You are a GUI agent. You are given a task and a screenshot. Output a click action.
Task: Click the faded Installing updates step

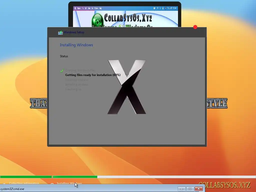point(77,84)
